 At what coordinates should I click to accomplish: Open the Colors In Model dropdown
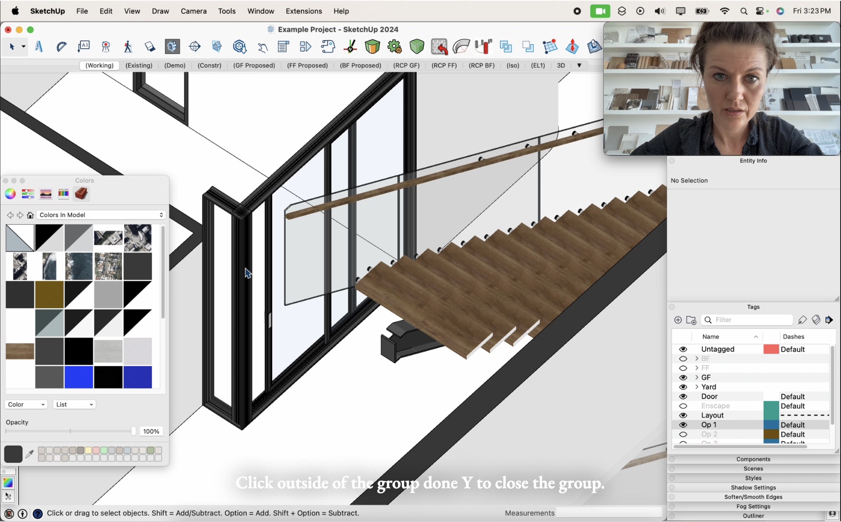coord(100,215)
